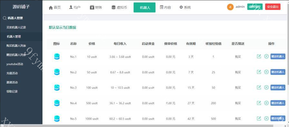This screenshot has height=127, width=289.
Task: Click the 源码铺子 site title
Action: tap(21, 7)
